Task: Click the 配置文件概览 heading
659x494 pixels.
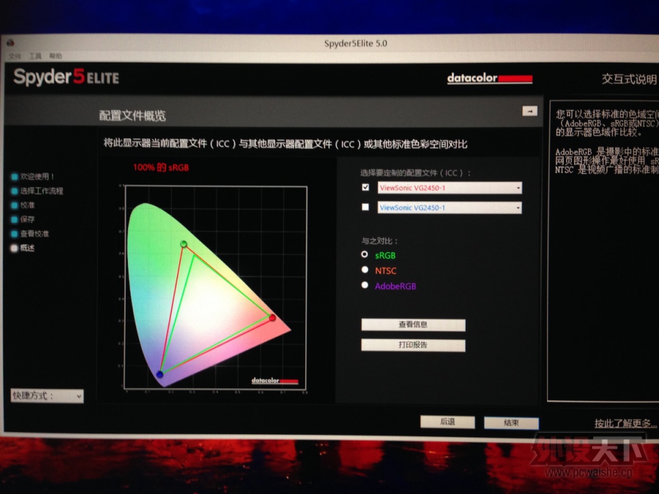Action: [133, 116]
